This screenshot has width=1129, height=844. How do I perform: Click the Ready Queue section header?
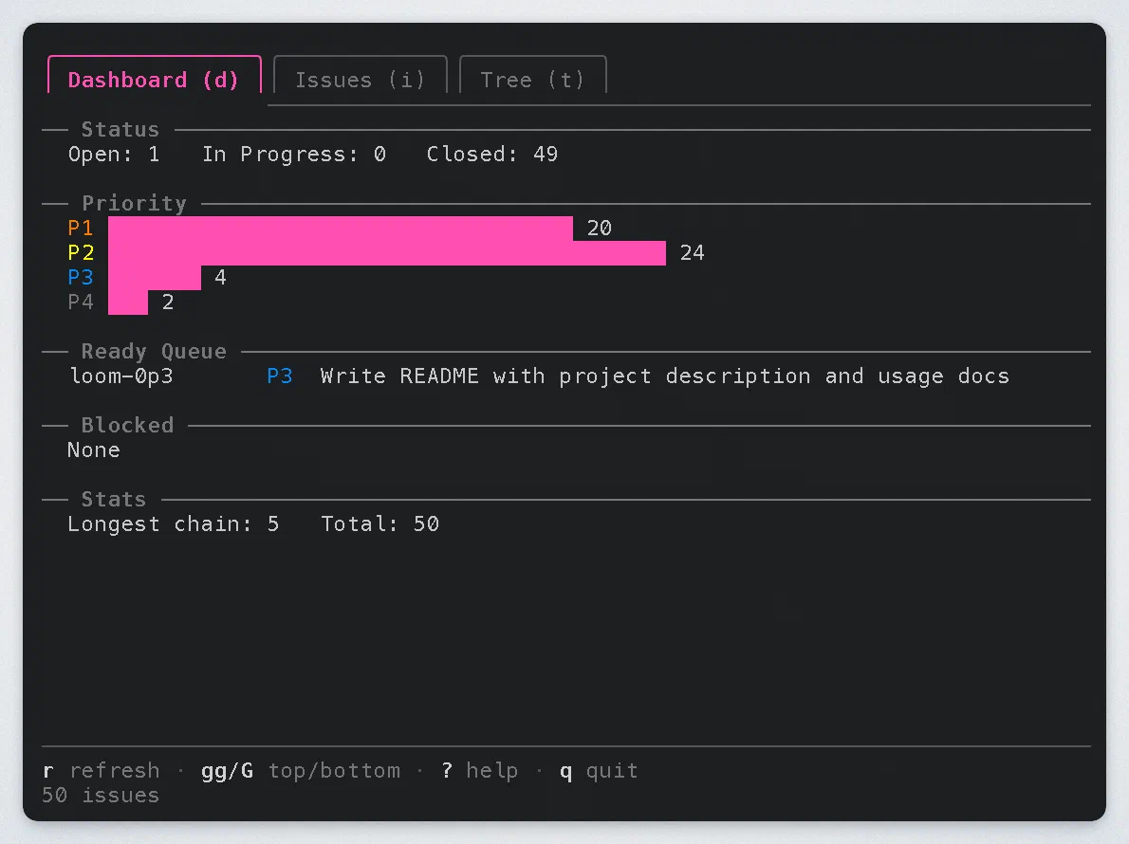click(x=154, y=351)
